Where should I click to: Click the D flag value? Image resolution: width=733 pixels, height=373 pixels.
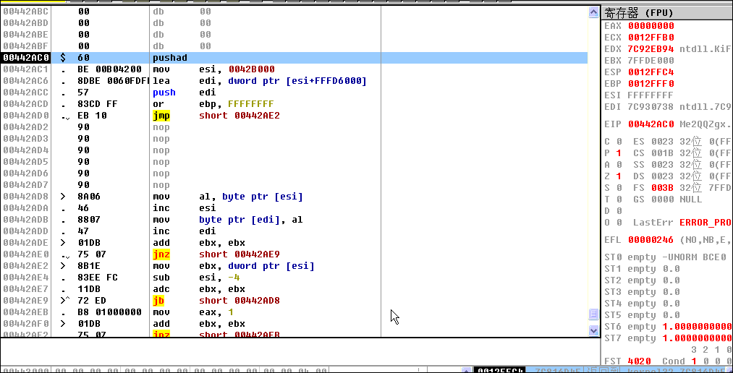pyautogui.click(x=619, y=210)
